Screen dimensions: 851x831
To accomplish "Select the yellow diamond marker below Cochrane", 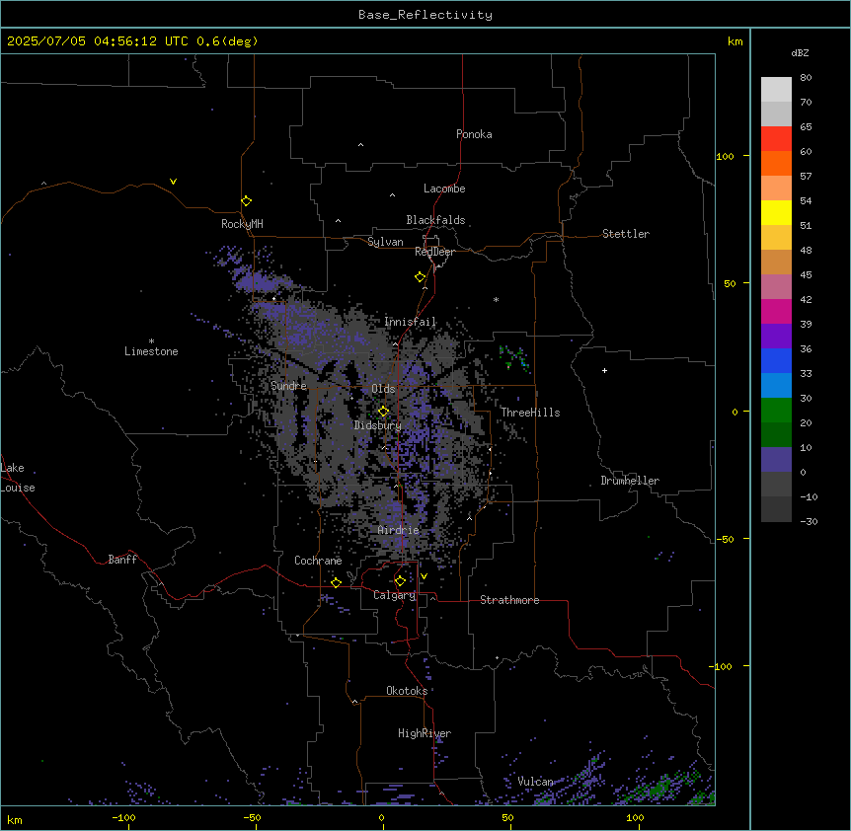I will [x=337, y=582].
